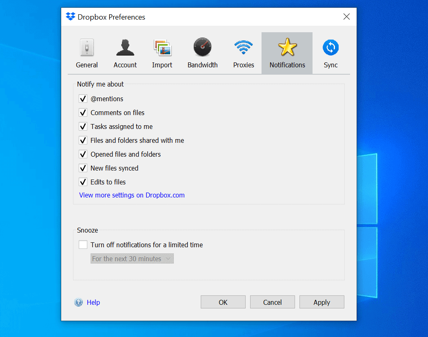Click the Notifications tab label text
The height and width of the screenshot is (337, 428).
tap(287, 65)
